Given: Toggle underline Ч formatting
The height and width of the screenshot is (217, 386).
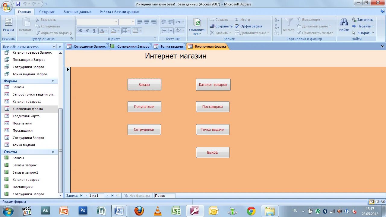Looking at the screenshot, I should pyautogui.click(x=94, y=30).
